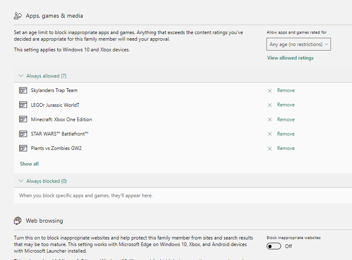352x260 pixels.
Task: Remove Skylanders Trap Team from allowed list
Action: (286, 90)
